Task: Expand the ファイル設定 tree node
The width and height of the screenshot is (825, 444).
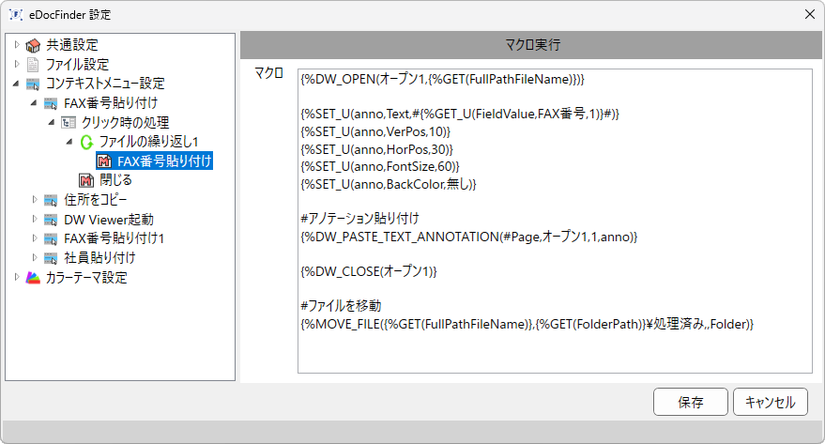Action: click(x=17, y=64)
